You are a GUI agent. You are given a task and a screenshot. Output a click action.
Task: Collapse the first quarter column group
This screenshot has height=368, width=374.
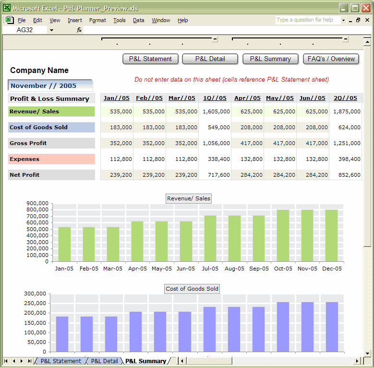[215, 39]
